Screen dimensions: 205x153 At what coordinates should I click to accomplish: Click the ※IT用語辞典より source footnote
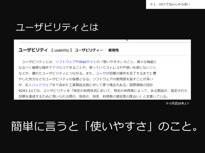point(177,103)
